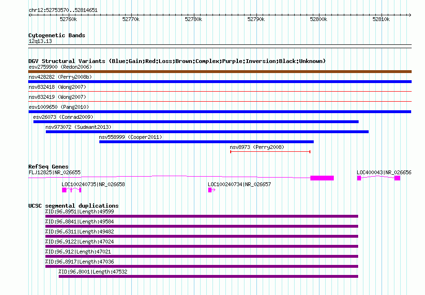Screen dimensions: 425x295
Task: Click the LOC100240735 gene glyph
Action: click(72, 190)
